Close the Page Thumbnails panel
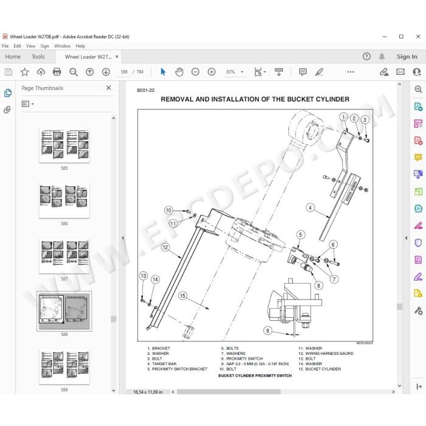This screenshot has width=426, height=426. (108, 88)
